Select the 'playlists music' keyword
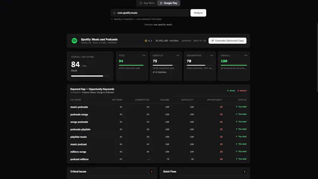 coord(78,137)
